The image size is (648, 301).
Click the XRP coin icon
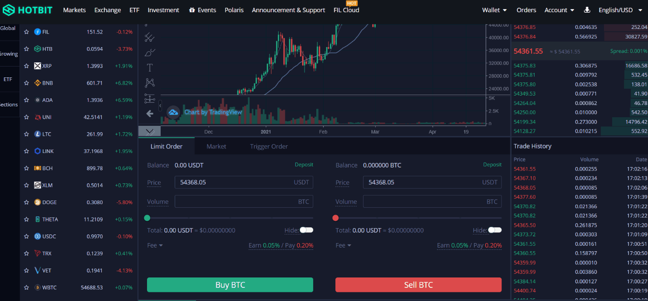click(38, 66)
